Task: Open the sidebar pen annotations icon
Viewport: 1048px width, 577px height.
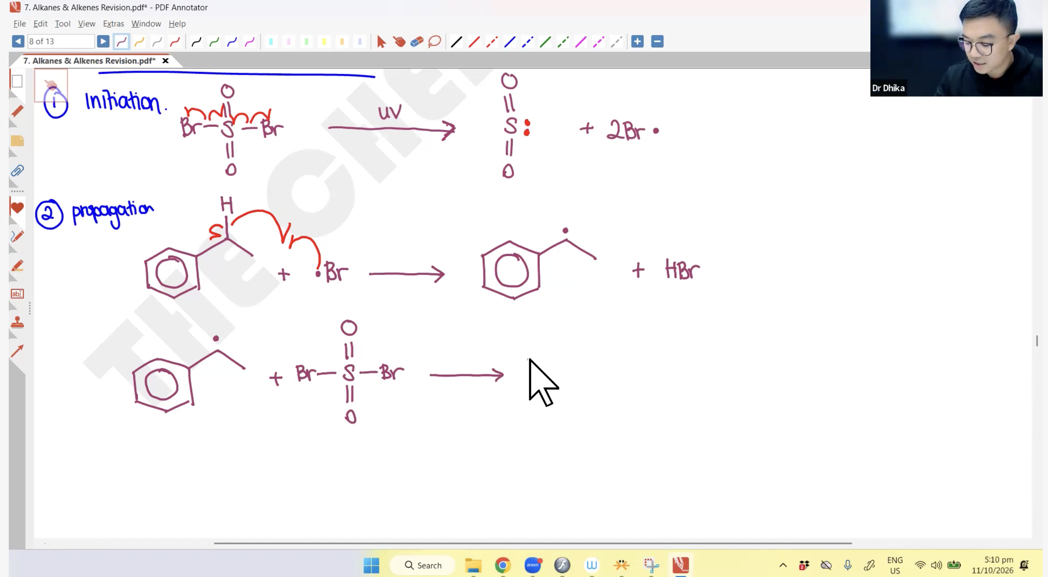Action: coord(17,111)
